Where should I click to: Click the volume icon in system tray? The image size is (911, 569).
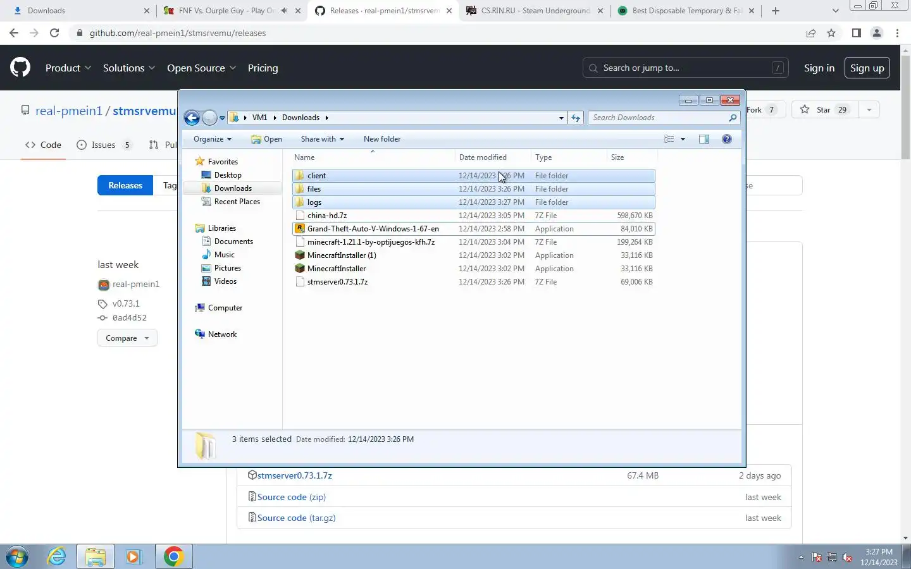click(x=847, y=558)
